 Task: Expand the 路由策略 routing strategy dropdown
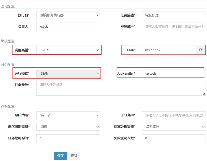coord(68,115)
